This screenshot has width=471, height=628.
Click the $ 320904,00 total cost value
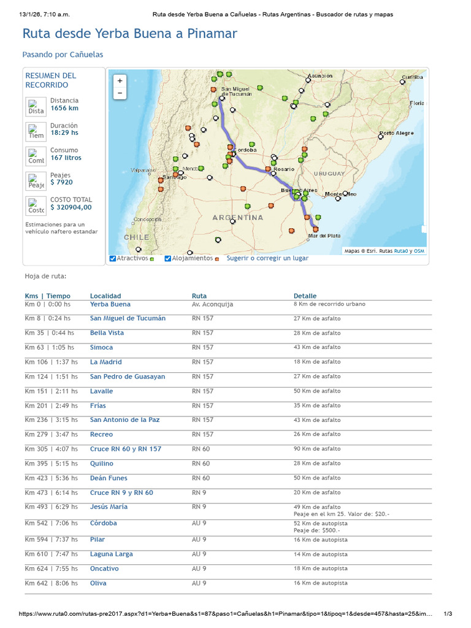click(71, 207)
